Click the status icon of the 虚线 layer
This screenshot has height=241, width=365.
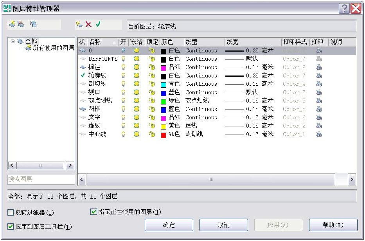click(83, 126)
